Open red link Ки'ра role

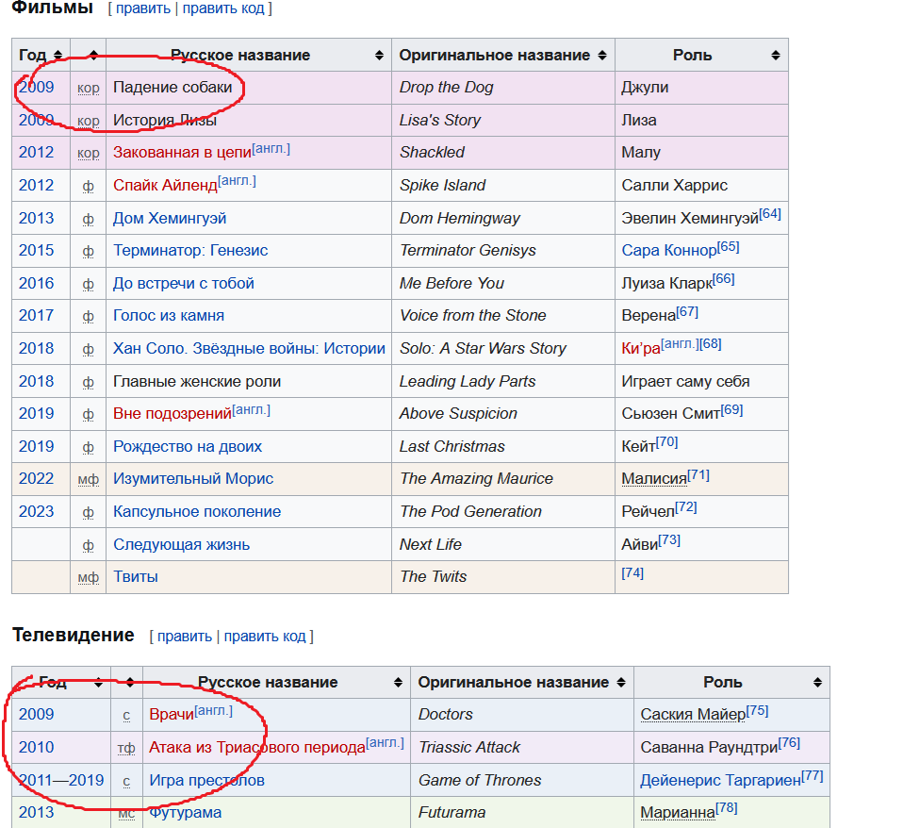(640, 349)
